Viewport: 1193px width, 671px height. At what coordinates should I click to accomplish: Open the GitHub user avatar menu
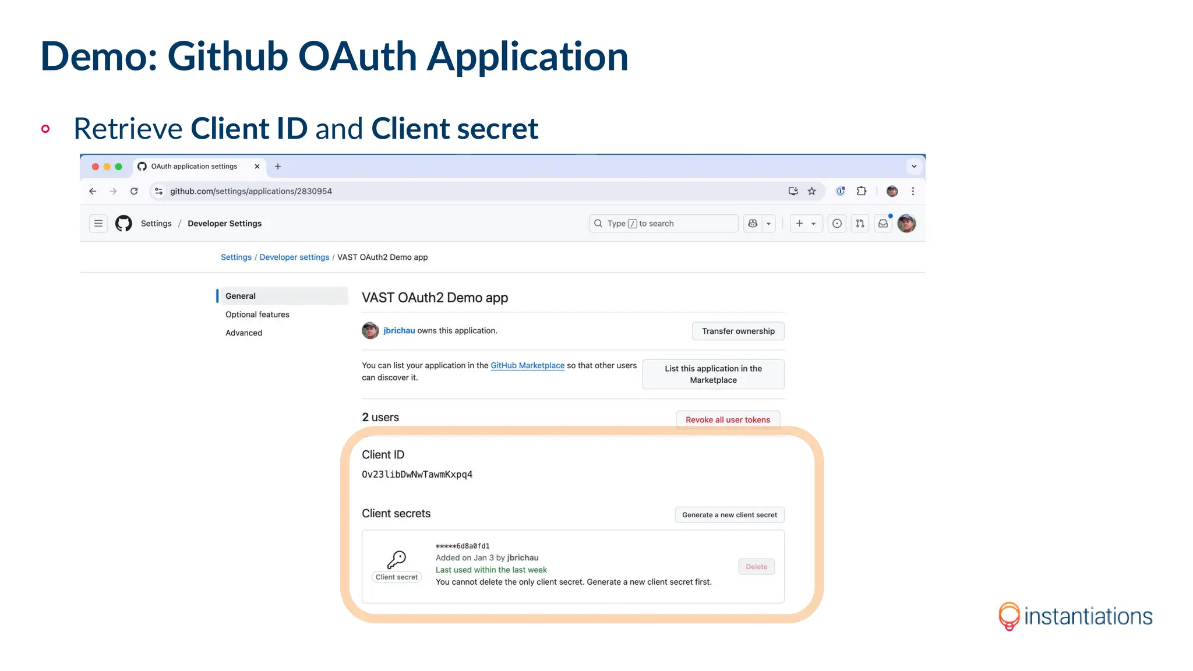click(x=906, y=224)
